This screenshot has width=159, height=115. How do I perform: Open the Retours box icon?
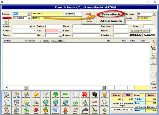tap(46, 111)
